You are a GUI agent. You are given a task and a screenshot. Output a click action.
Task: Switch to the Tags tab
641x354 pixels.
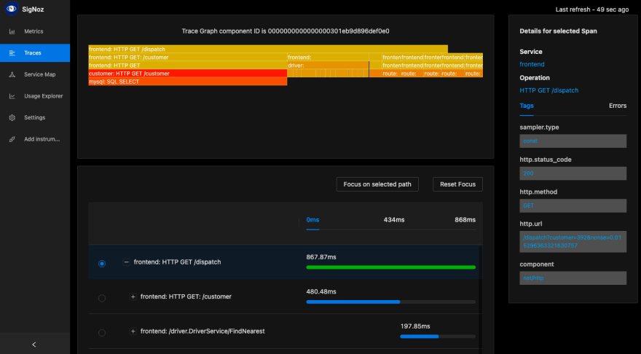tap(527, 106)
